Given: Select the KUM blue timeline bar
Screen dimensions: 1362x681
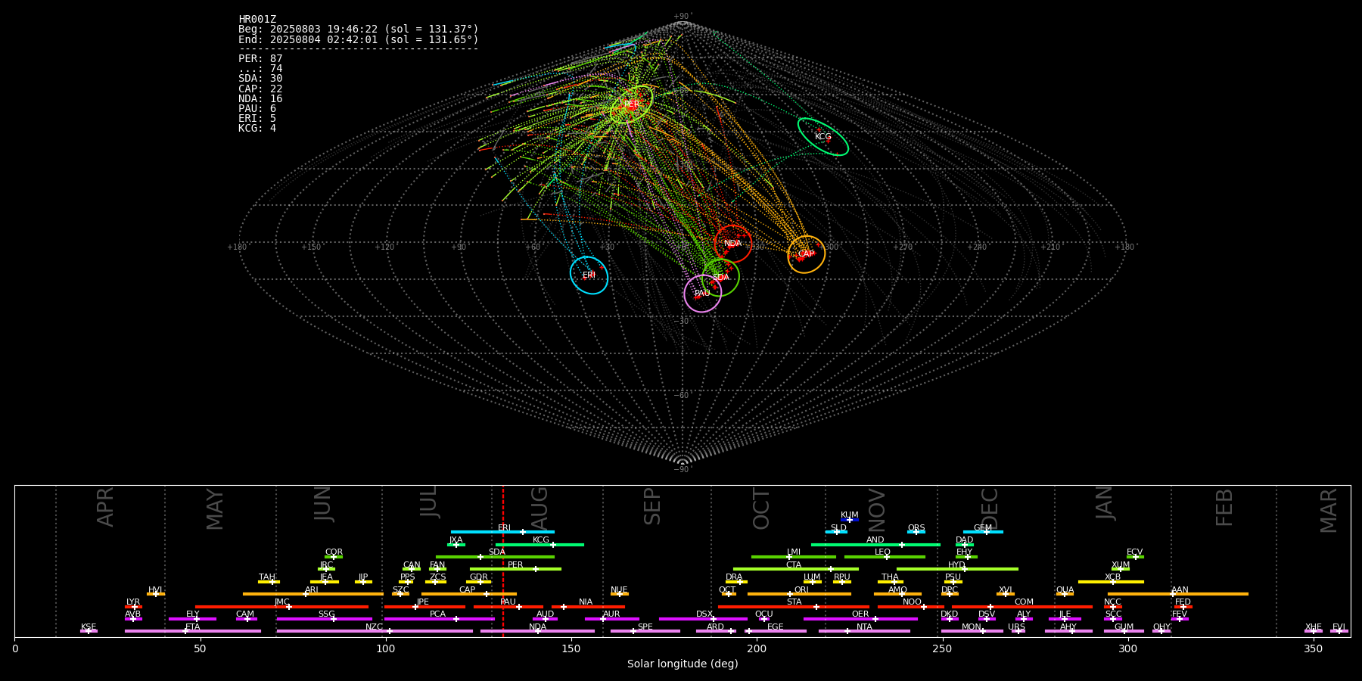Looking at the screenshot, I should 850,520.
